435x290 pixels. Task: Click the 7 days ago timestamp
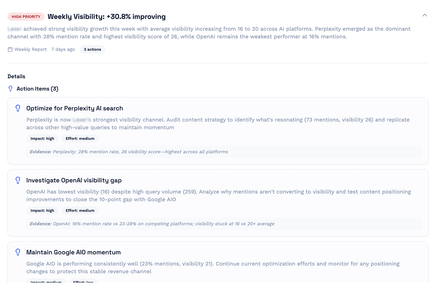coord(63,49)
